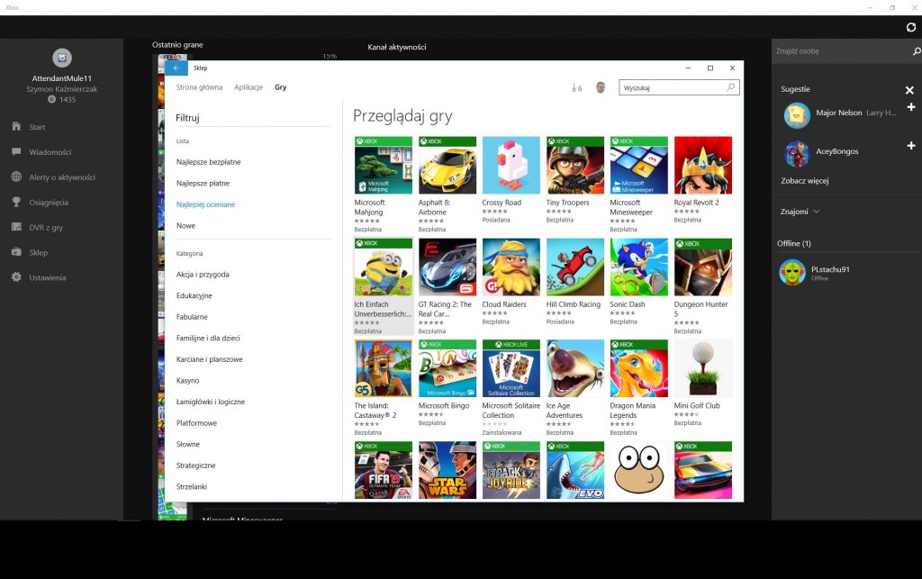Viewport: 922px width, 579px height.
Task: Choose category Karciane i planszowe
Action: pos(209,359)
